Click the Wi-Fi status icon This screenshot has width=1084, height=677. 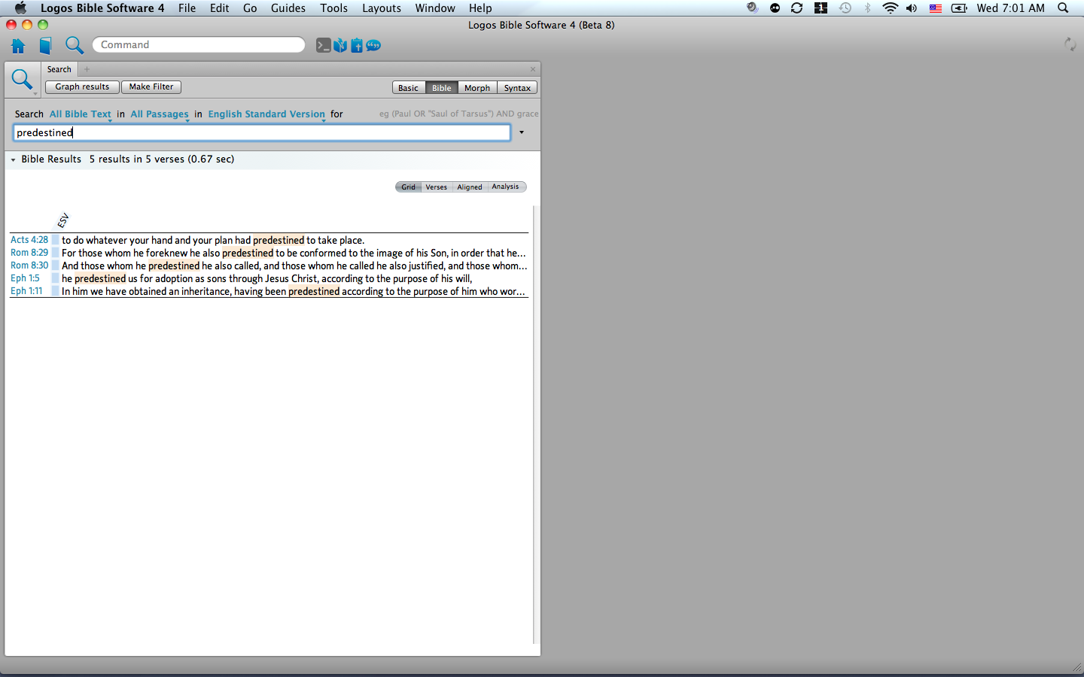(x=890, y=8)
